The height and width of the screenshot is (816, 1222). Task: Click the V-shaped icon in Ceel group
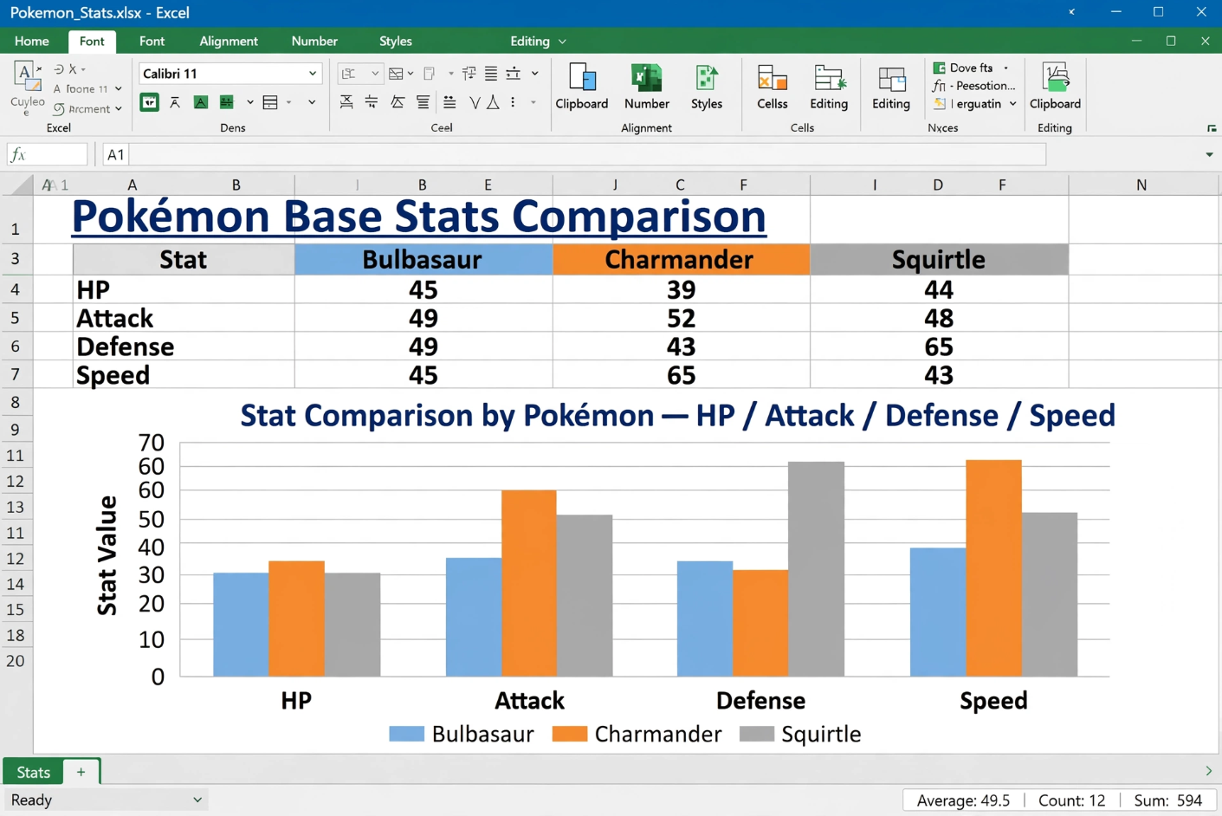pos(475,103)
